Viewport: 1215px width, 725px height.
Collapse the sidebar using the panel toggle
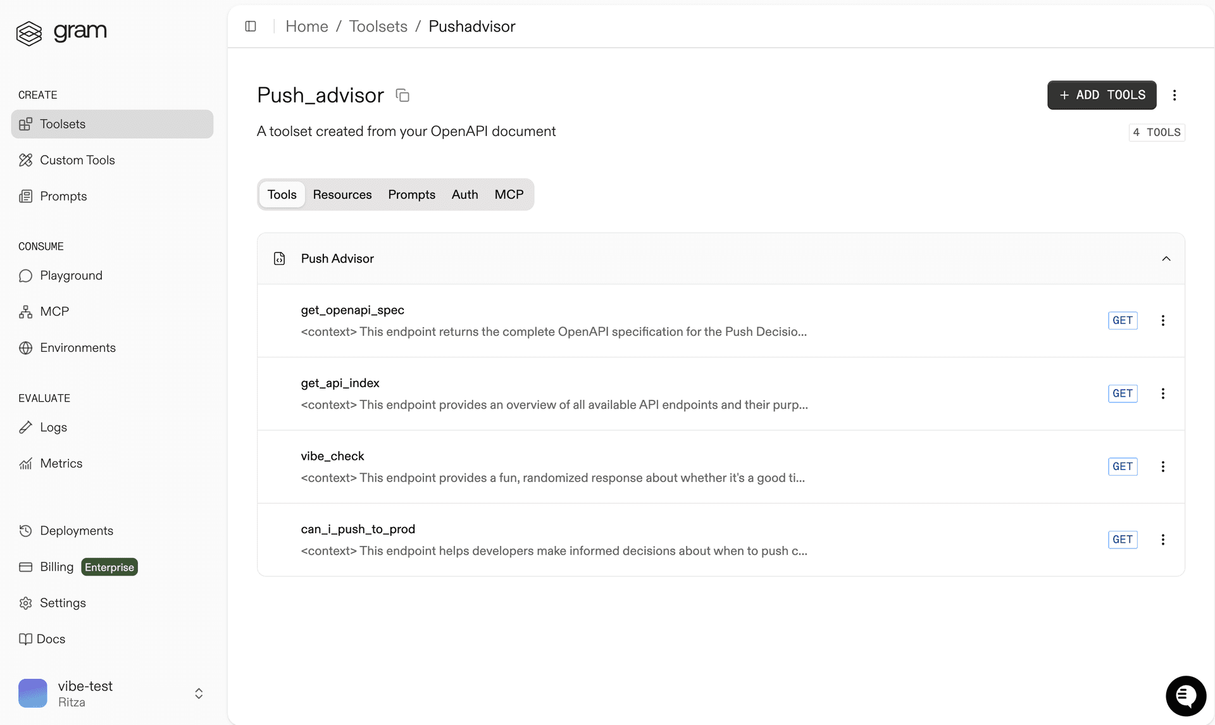pyautogui.click(x=251, y=26)
